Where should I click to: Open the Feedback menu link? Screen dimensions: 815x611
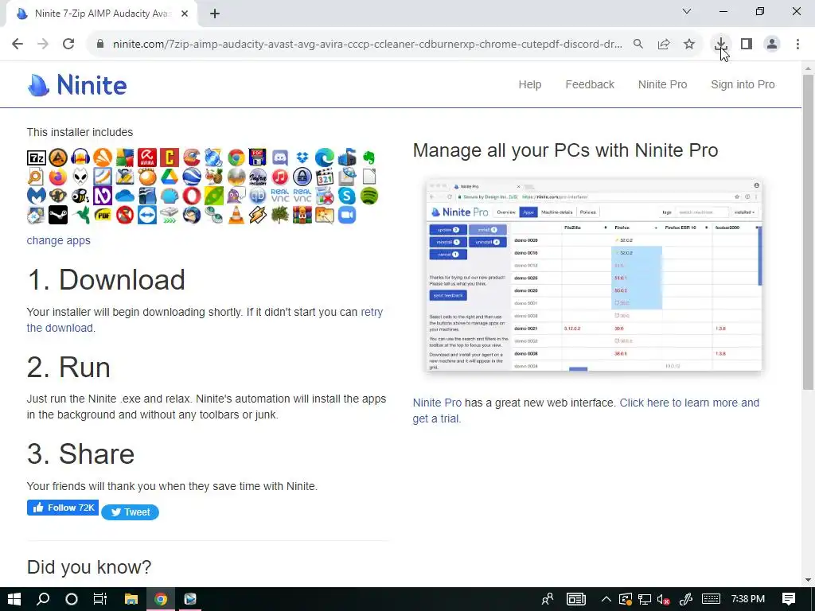[x=590, y=84]
